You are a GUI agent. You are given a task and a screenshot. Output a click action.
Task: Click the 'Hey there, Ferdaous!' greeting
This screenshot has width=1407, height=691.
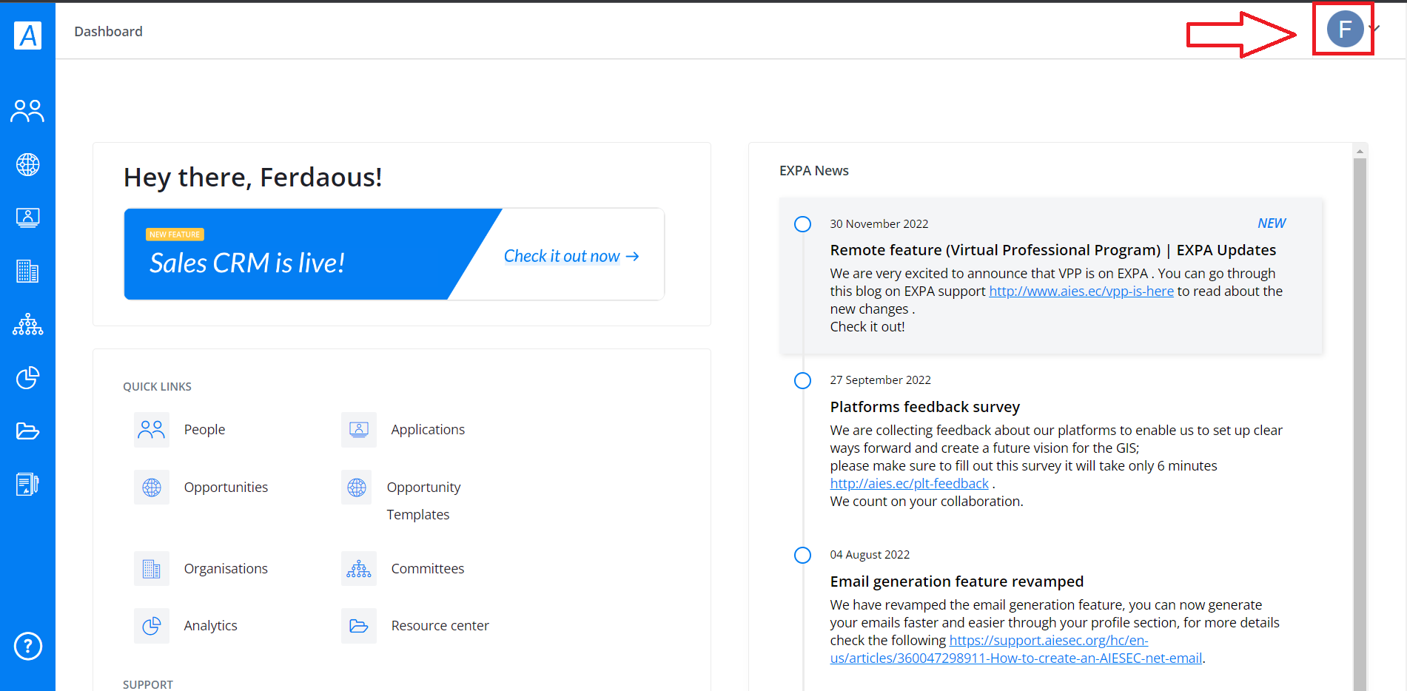pyautogui.click(x=252, y=178)
